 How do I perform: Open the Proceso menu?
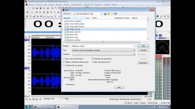tap(59, 5)
